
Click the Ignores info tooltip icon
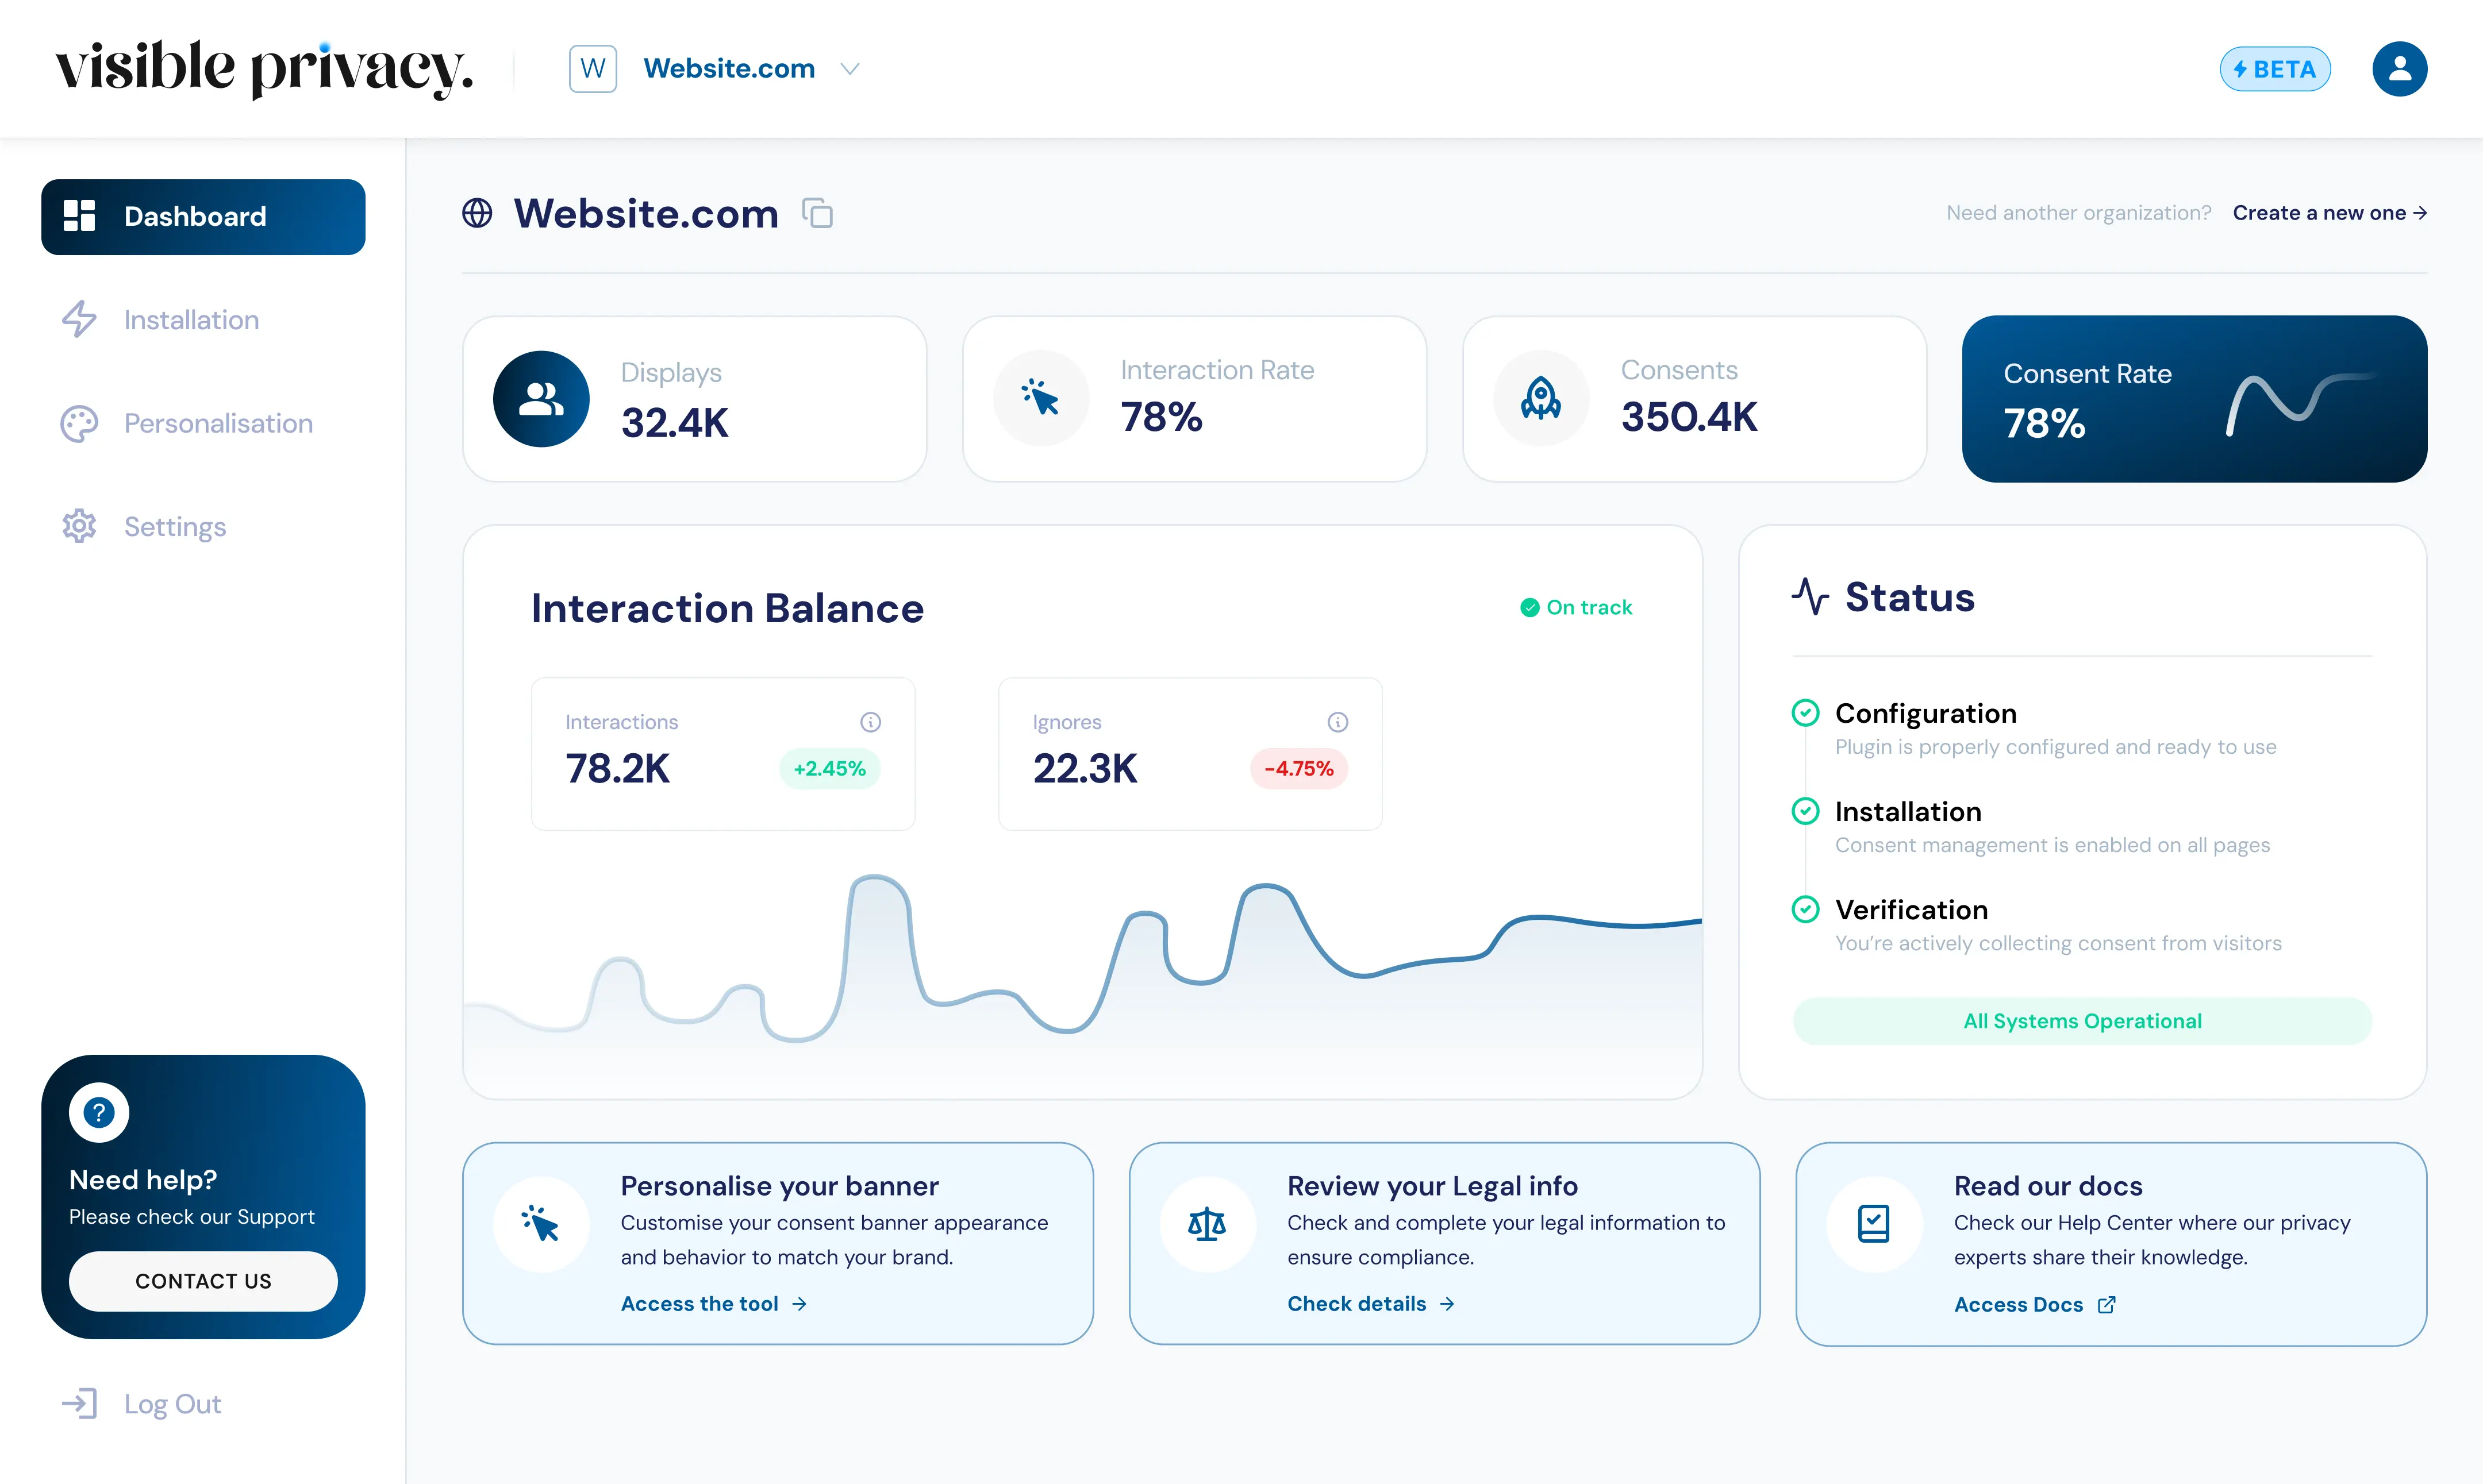click(x=1337, y=721)
